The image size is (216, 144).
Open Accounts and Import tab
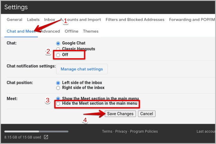click(x=80, y=20)
